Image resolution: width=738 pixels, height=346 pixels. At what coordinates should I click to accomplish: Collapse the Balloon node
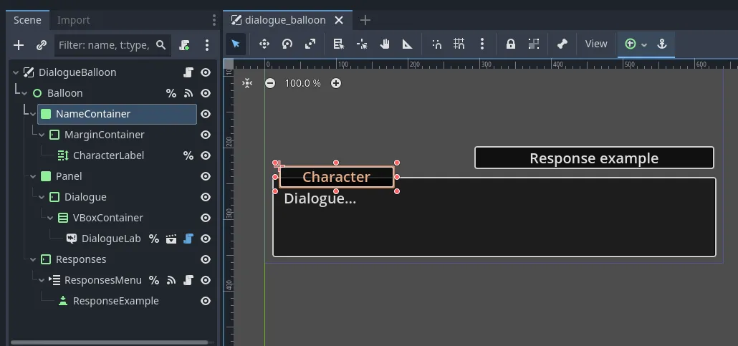tap(24, 93)
